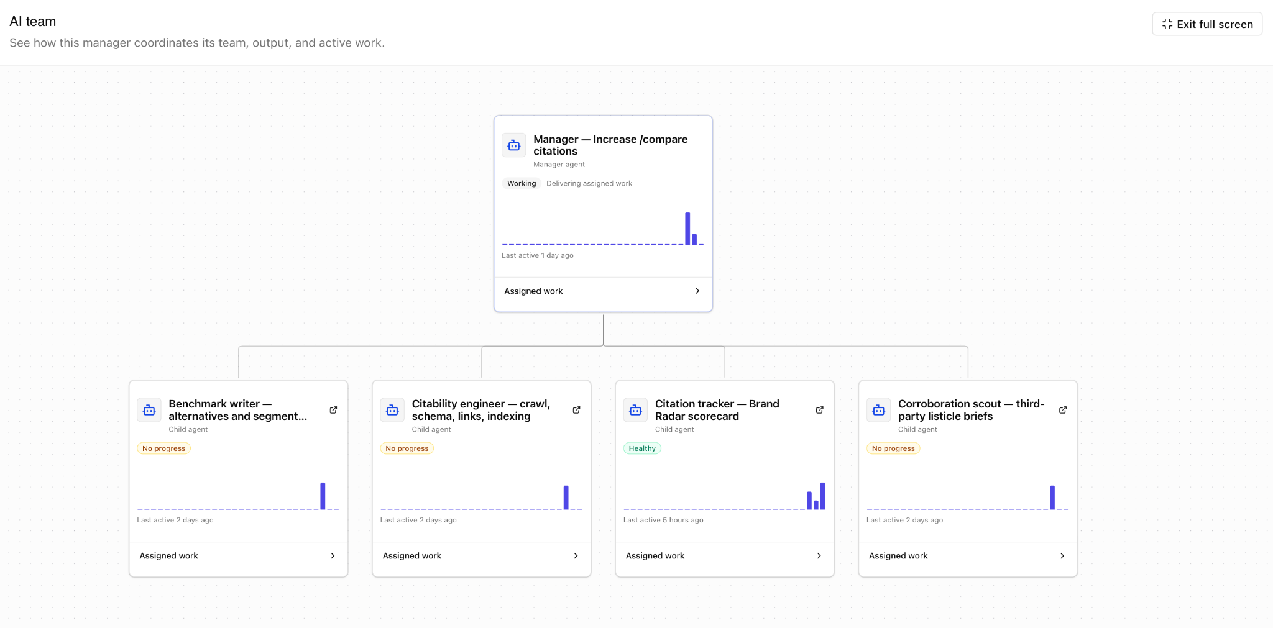Select title 'Manager — Increase /compare citations'

pos(610,145)
